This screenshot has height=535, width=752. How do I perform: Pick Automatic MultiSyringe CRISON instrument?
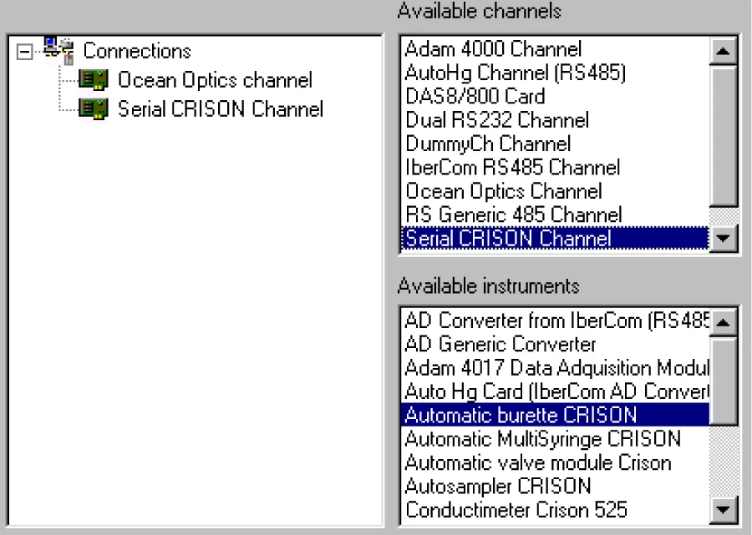pos(556,439)
